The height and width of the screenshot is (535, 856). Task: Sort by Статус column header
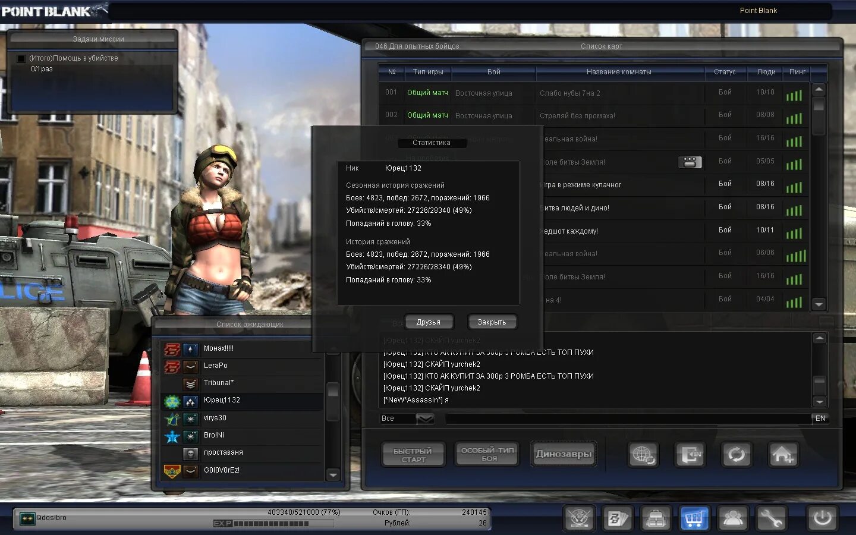click(x=725, y=72)
